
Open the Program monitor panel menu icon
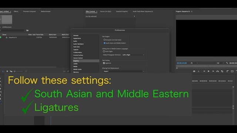192,11
